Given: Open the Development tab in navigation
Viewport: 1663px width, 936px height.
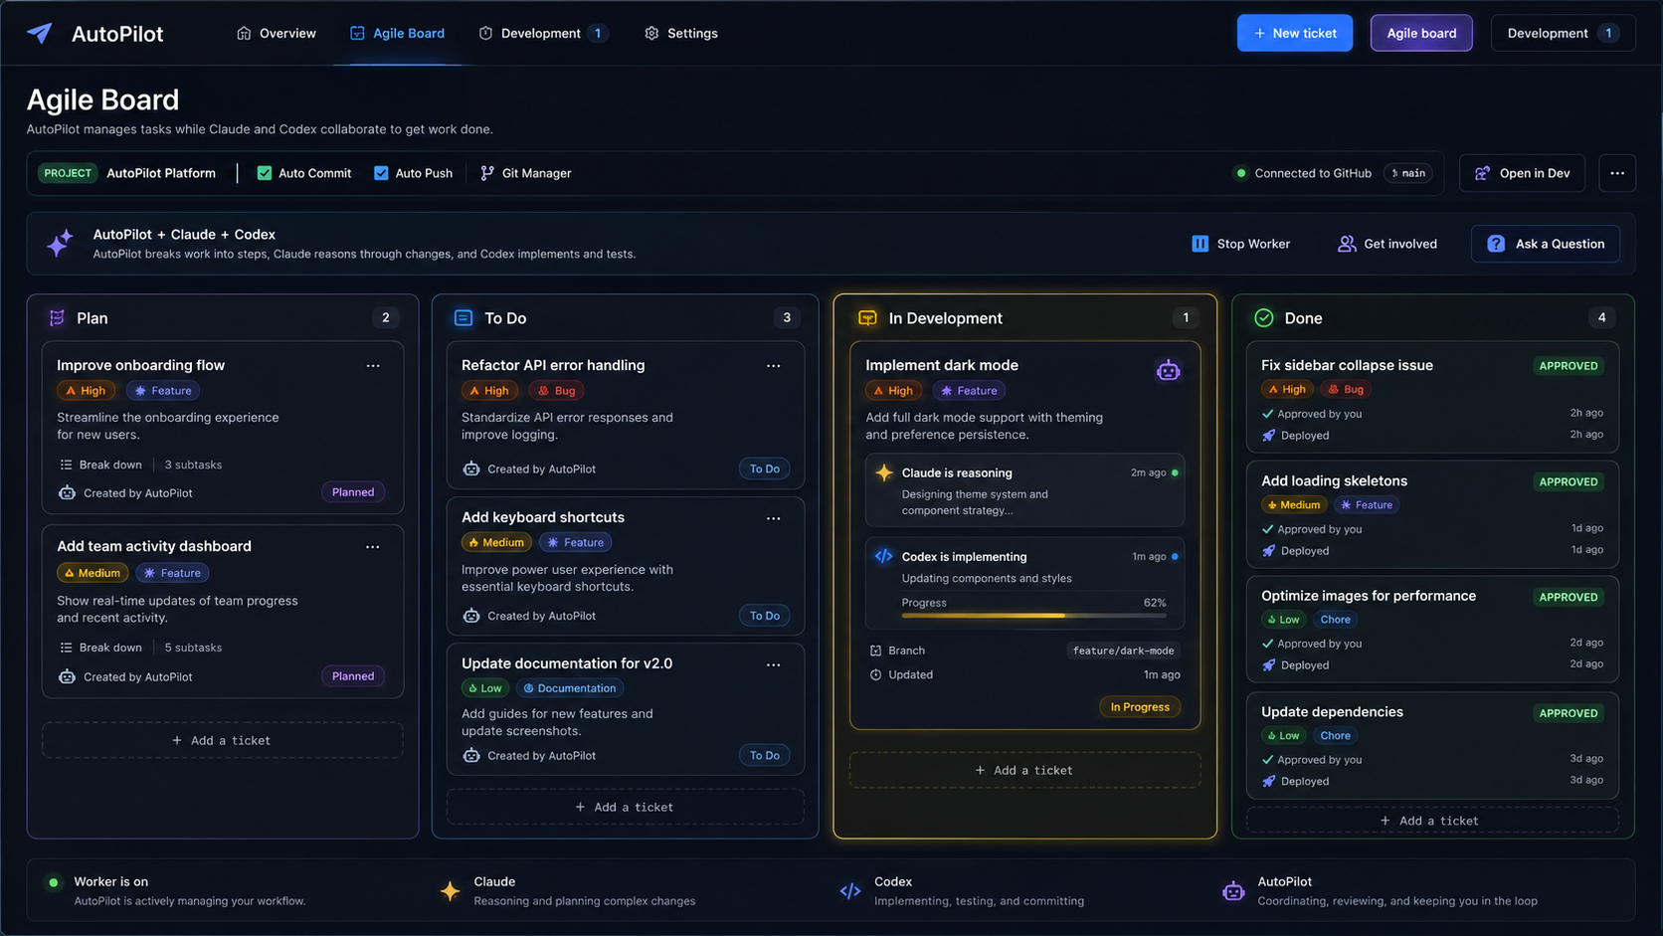Looking at the screenshot, I should coord(543,33).
